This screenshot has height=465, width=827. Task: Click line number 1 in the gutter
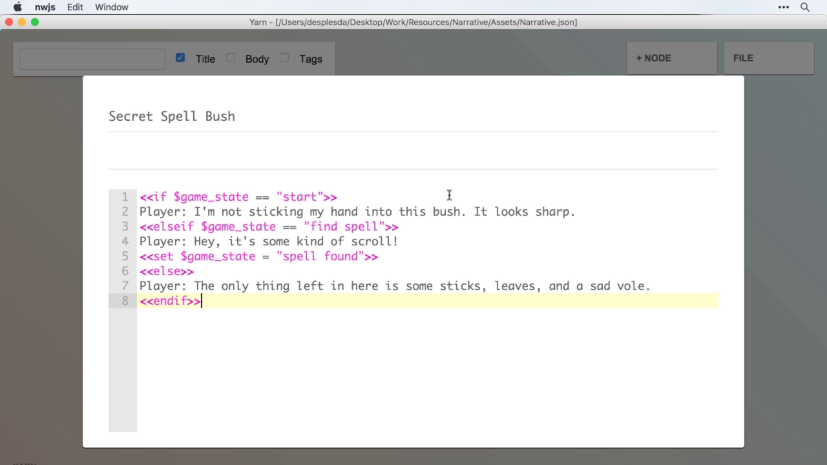pos(125,197)
